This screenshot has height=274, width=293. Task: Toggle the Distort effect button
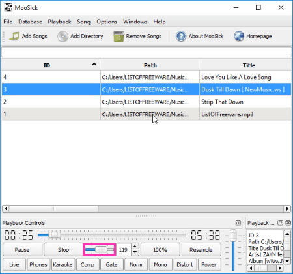tap(185, 264)
